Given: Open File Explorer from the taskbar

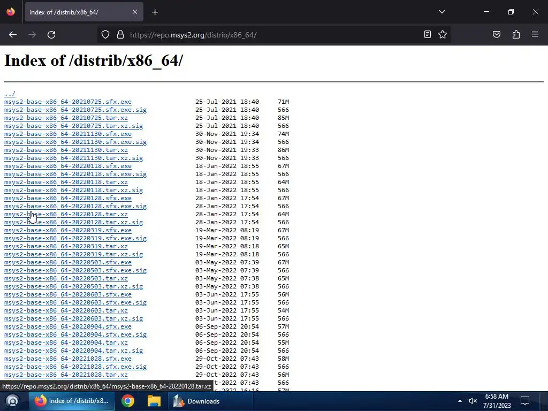Looking at the screenshot, I should 154,401.
